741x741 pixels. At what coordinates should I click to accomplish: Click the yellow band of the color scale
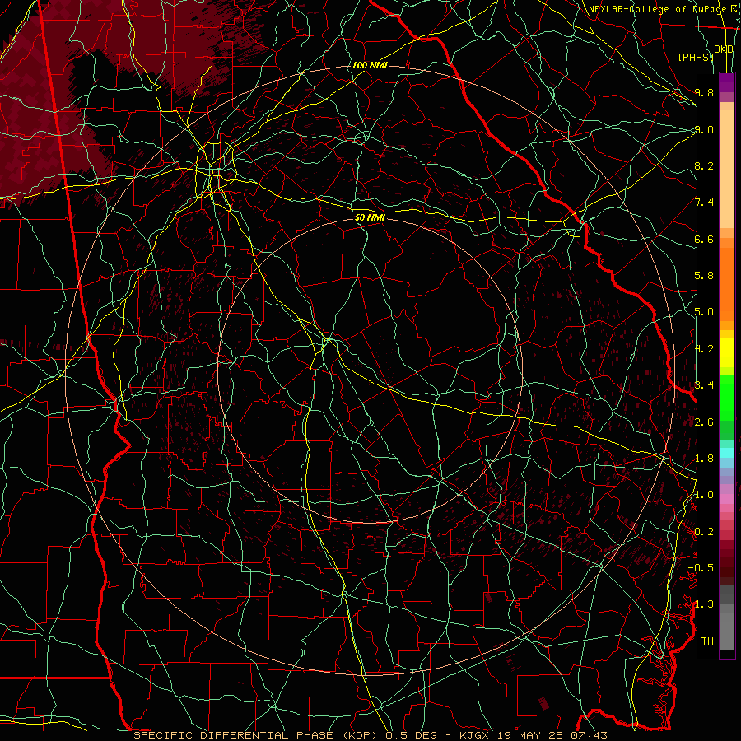[727, 352]
